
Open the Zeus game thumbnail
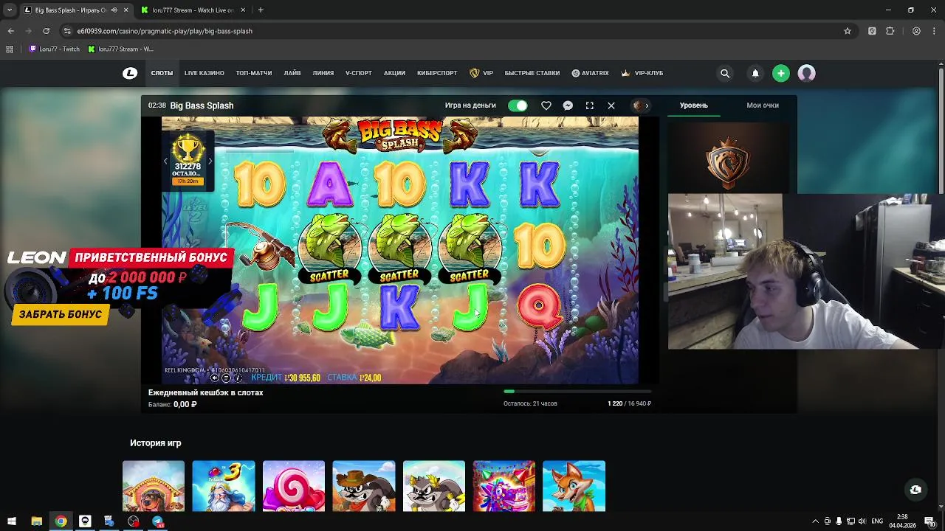click(224, 486)
